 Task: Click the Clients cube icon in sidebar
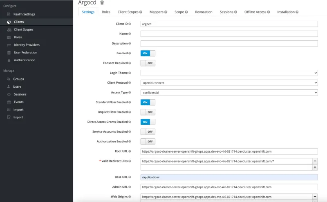[9, 22]
